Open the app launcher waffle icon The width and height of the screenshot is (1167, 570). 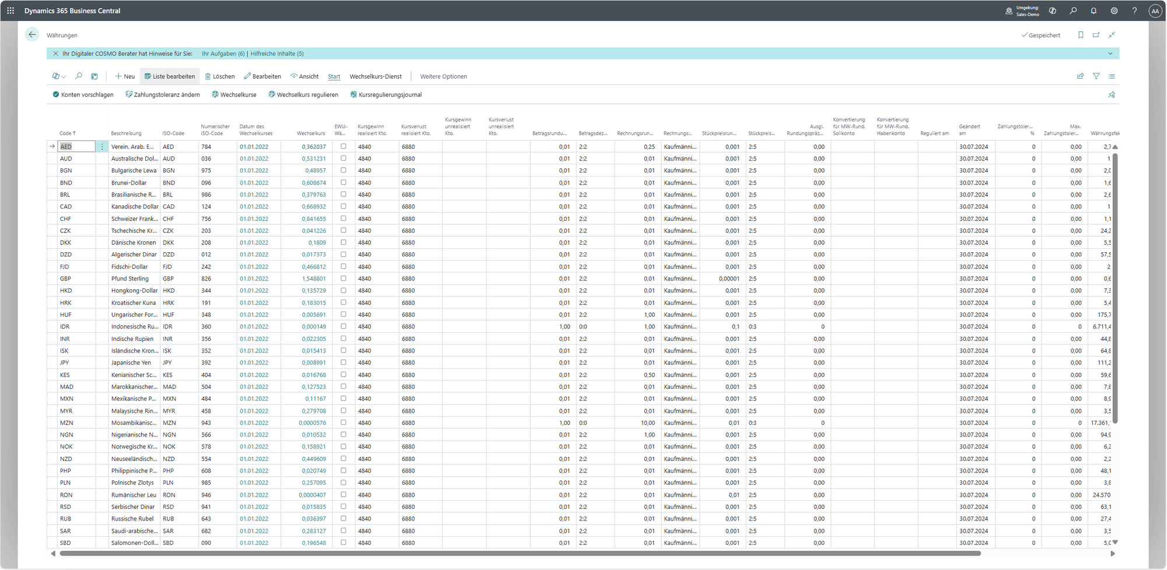pyautogui.click(x=11, y=10)
